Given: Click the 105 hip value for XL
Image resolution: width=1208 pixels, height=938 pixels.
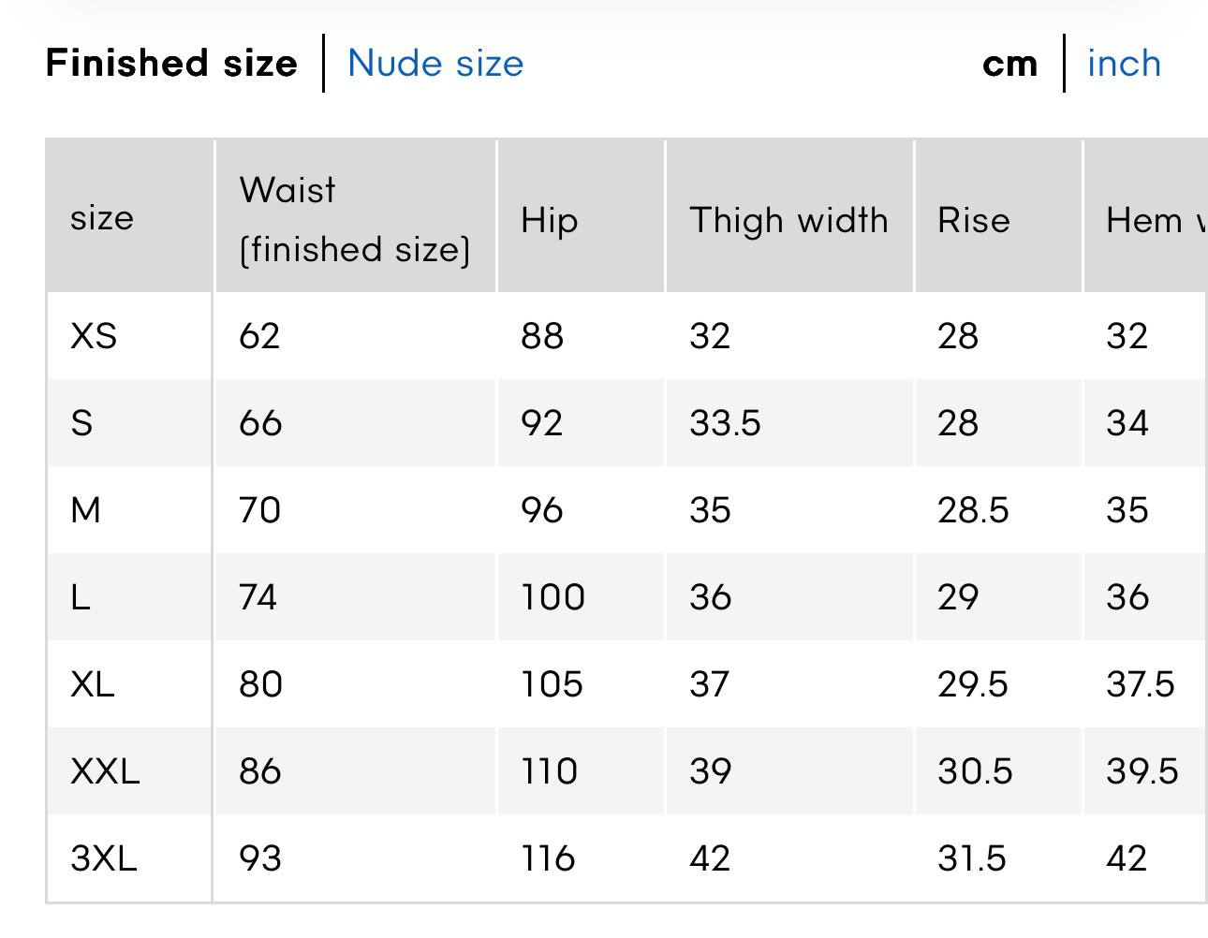Looking at the screenshot, I should (x=552, y=683).
